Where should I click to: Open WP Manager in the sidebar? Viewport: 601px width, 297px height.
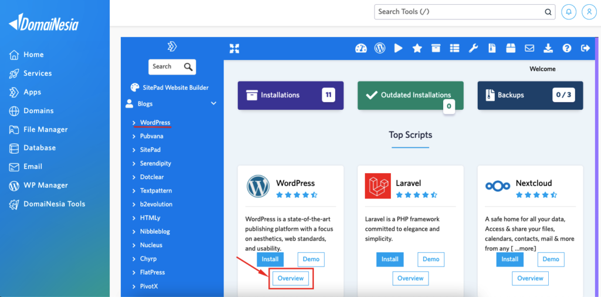click(x=38, y=185)
